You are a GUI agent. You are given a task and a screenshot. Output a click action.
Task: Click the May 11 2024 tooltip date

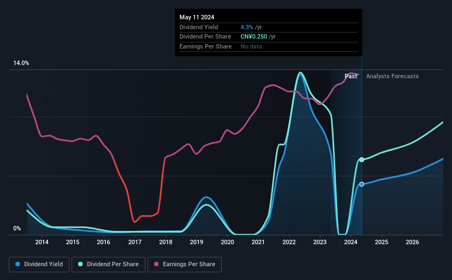point(197,17)
